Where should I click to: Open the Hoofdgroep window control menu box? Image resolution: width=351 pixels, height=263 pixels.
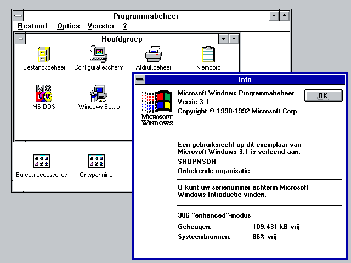tap(20, 39)
